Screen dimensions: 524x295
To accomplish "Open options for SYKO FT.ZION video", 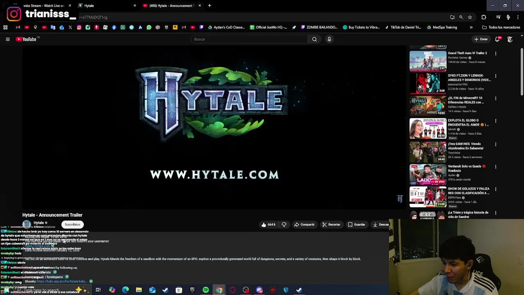I will pyautogui.click(x=496, y=76).
